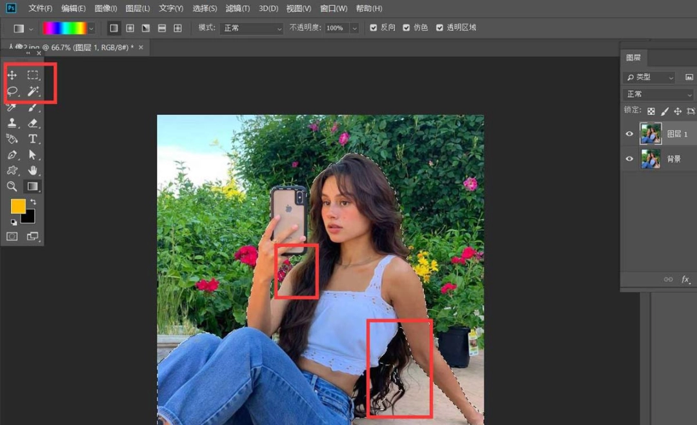Select the Eraser tool
This screenshot has height=425, width=697.
32,123
